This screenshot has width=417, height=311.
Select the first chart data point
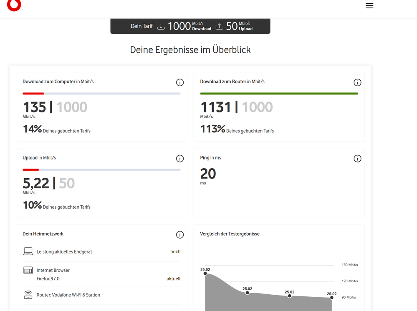click(205, 273)
